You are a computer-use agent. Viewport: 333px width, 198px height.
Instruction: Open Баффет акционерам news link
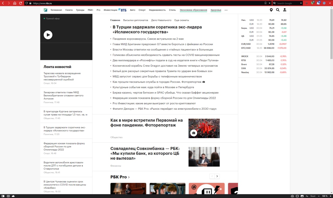pyautogui.click(x=165, y=92)
